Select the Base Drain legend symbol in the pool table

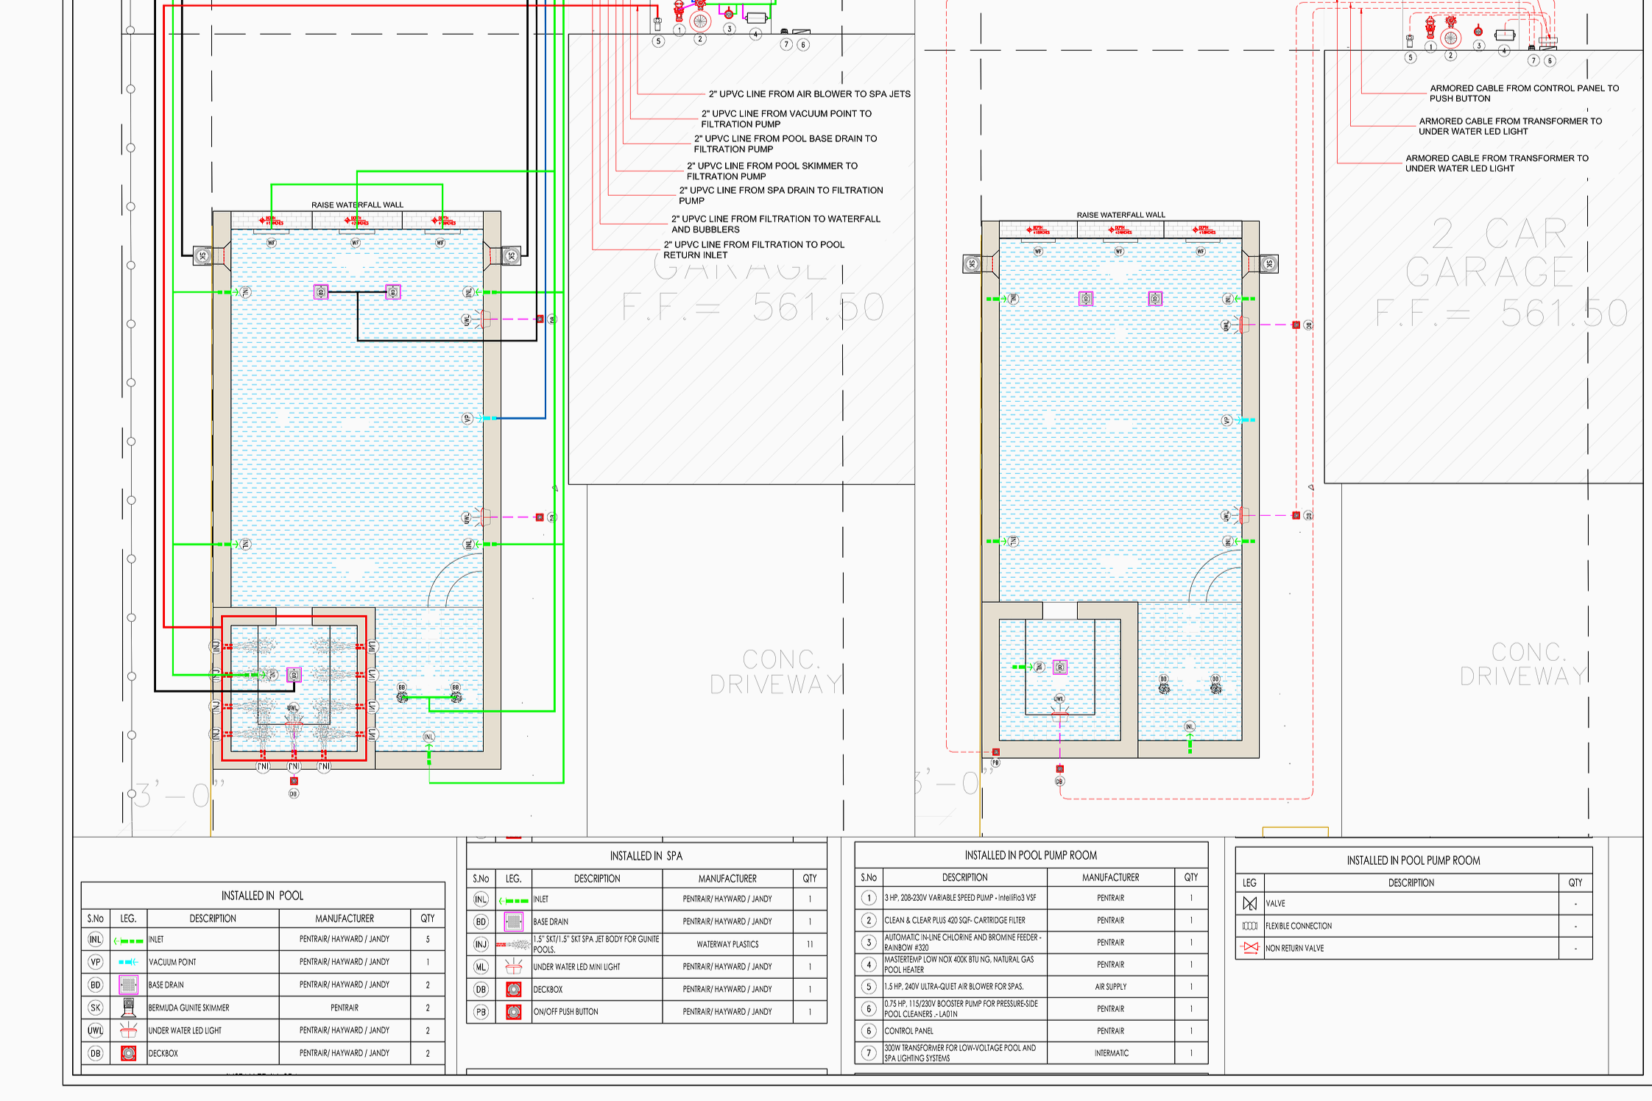pos(128,985)
